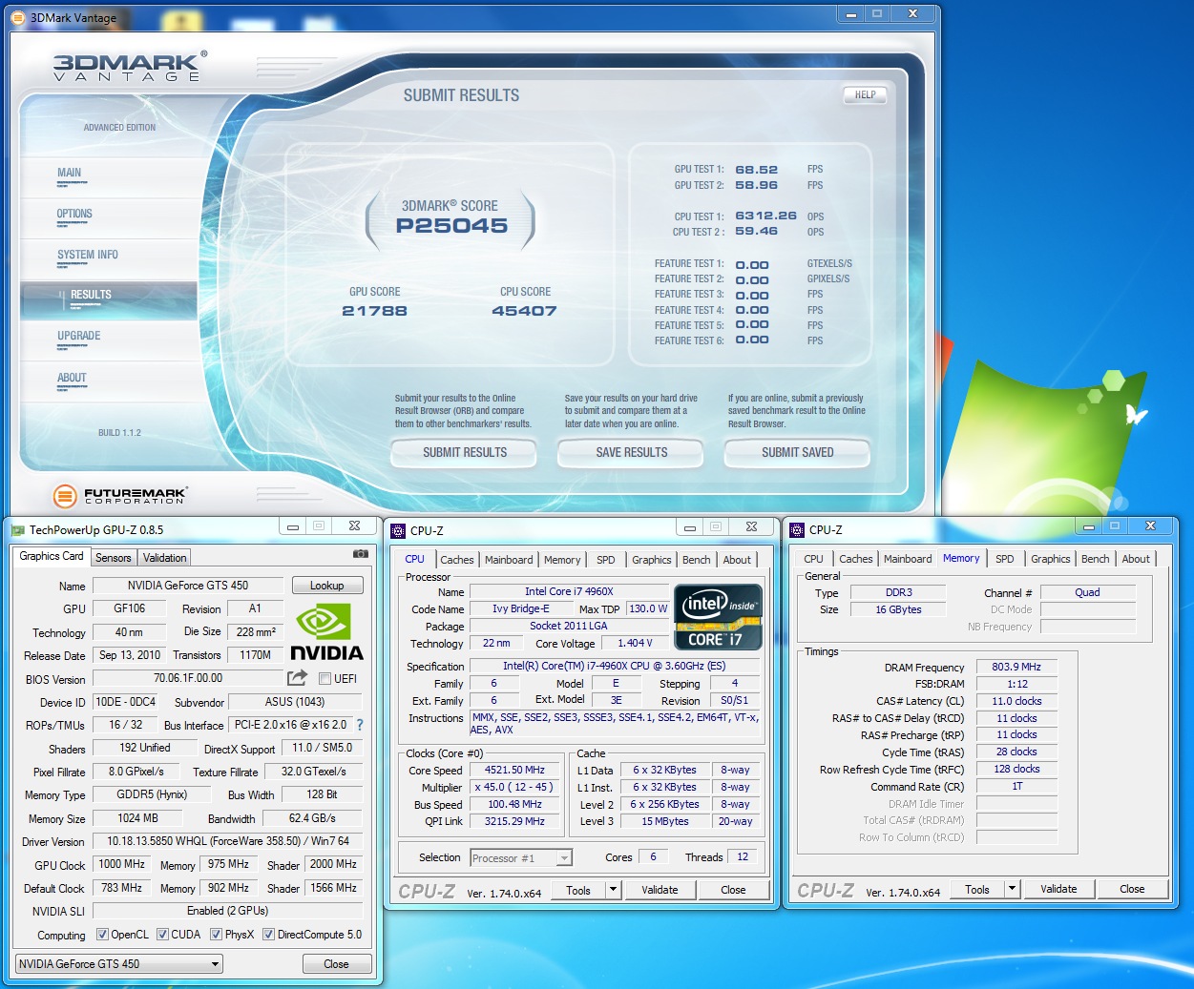Click the Driver Version field in GPU-Z
1194x989 pixels.
(228, 841)
